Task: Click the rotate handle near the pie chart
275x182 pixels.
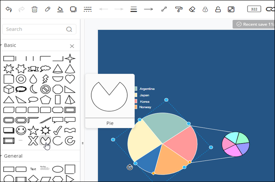Action: click(129, 167)
